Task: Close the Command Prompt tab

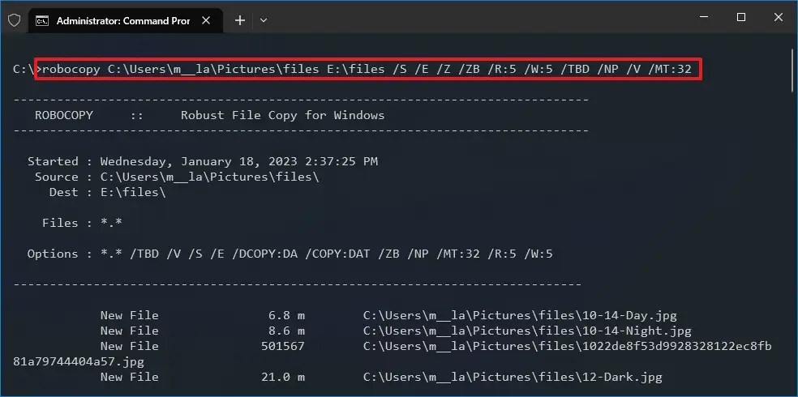Action: [206, 20]
